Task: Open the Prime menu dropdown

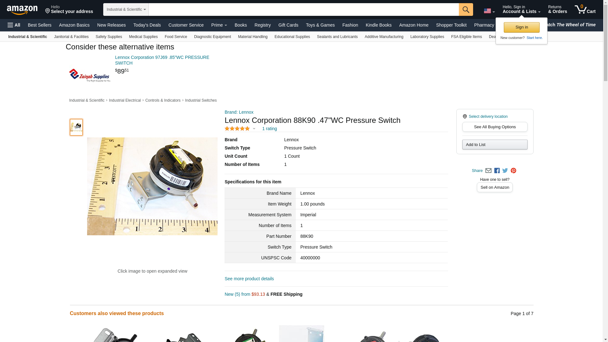Action: (x=219, y=25)
